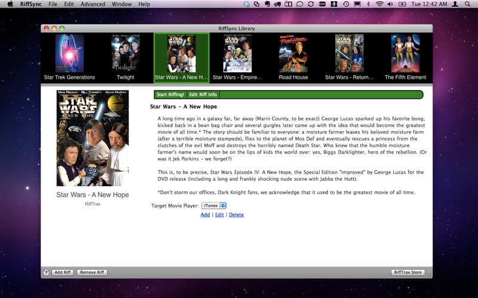Open Spotlight search magnifier icon
This screenshot has height=298, width=478.
(467, 4)
